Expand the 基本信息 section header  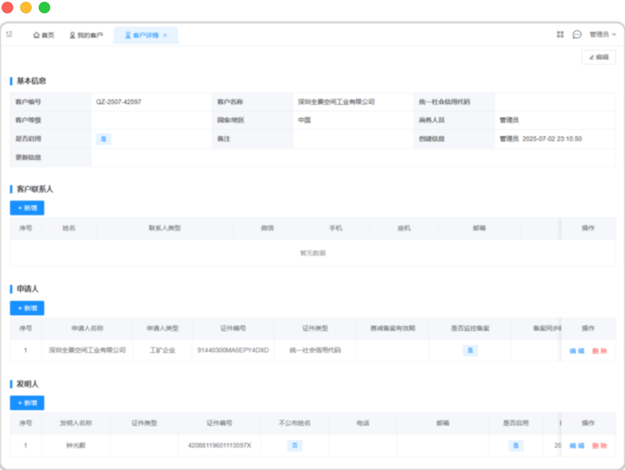click(32, 81)
